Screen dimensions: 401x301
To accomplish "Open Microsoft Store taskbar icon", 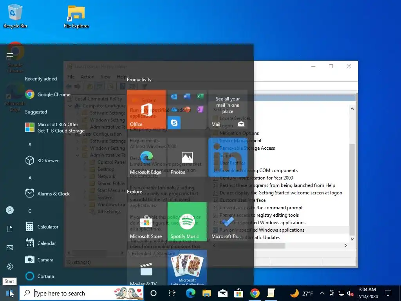I will pos(238,293).
